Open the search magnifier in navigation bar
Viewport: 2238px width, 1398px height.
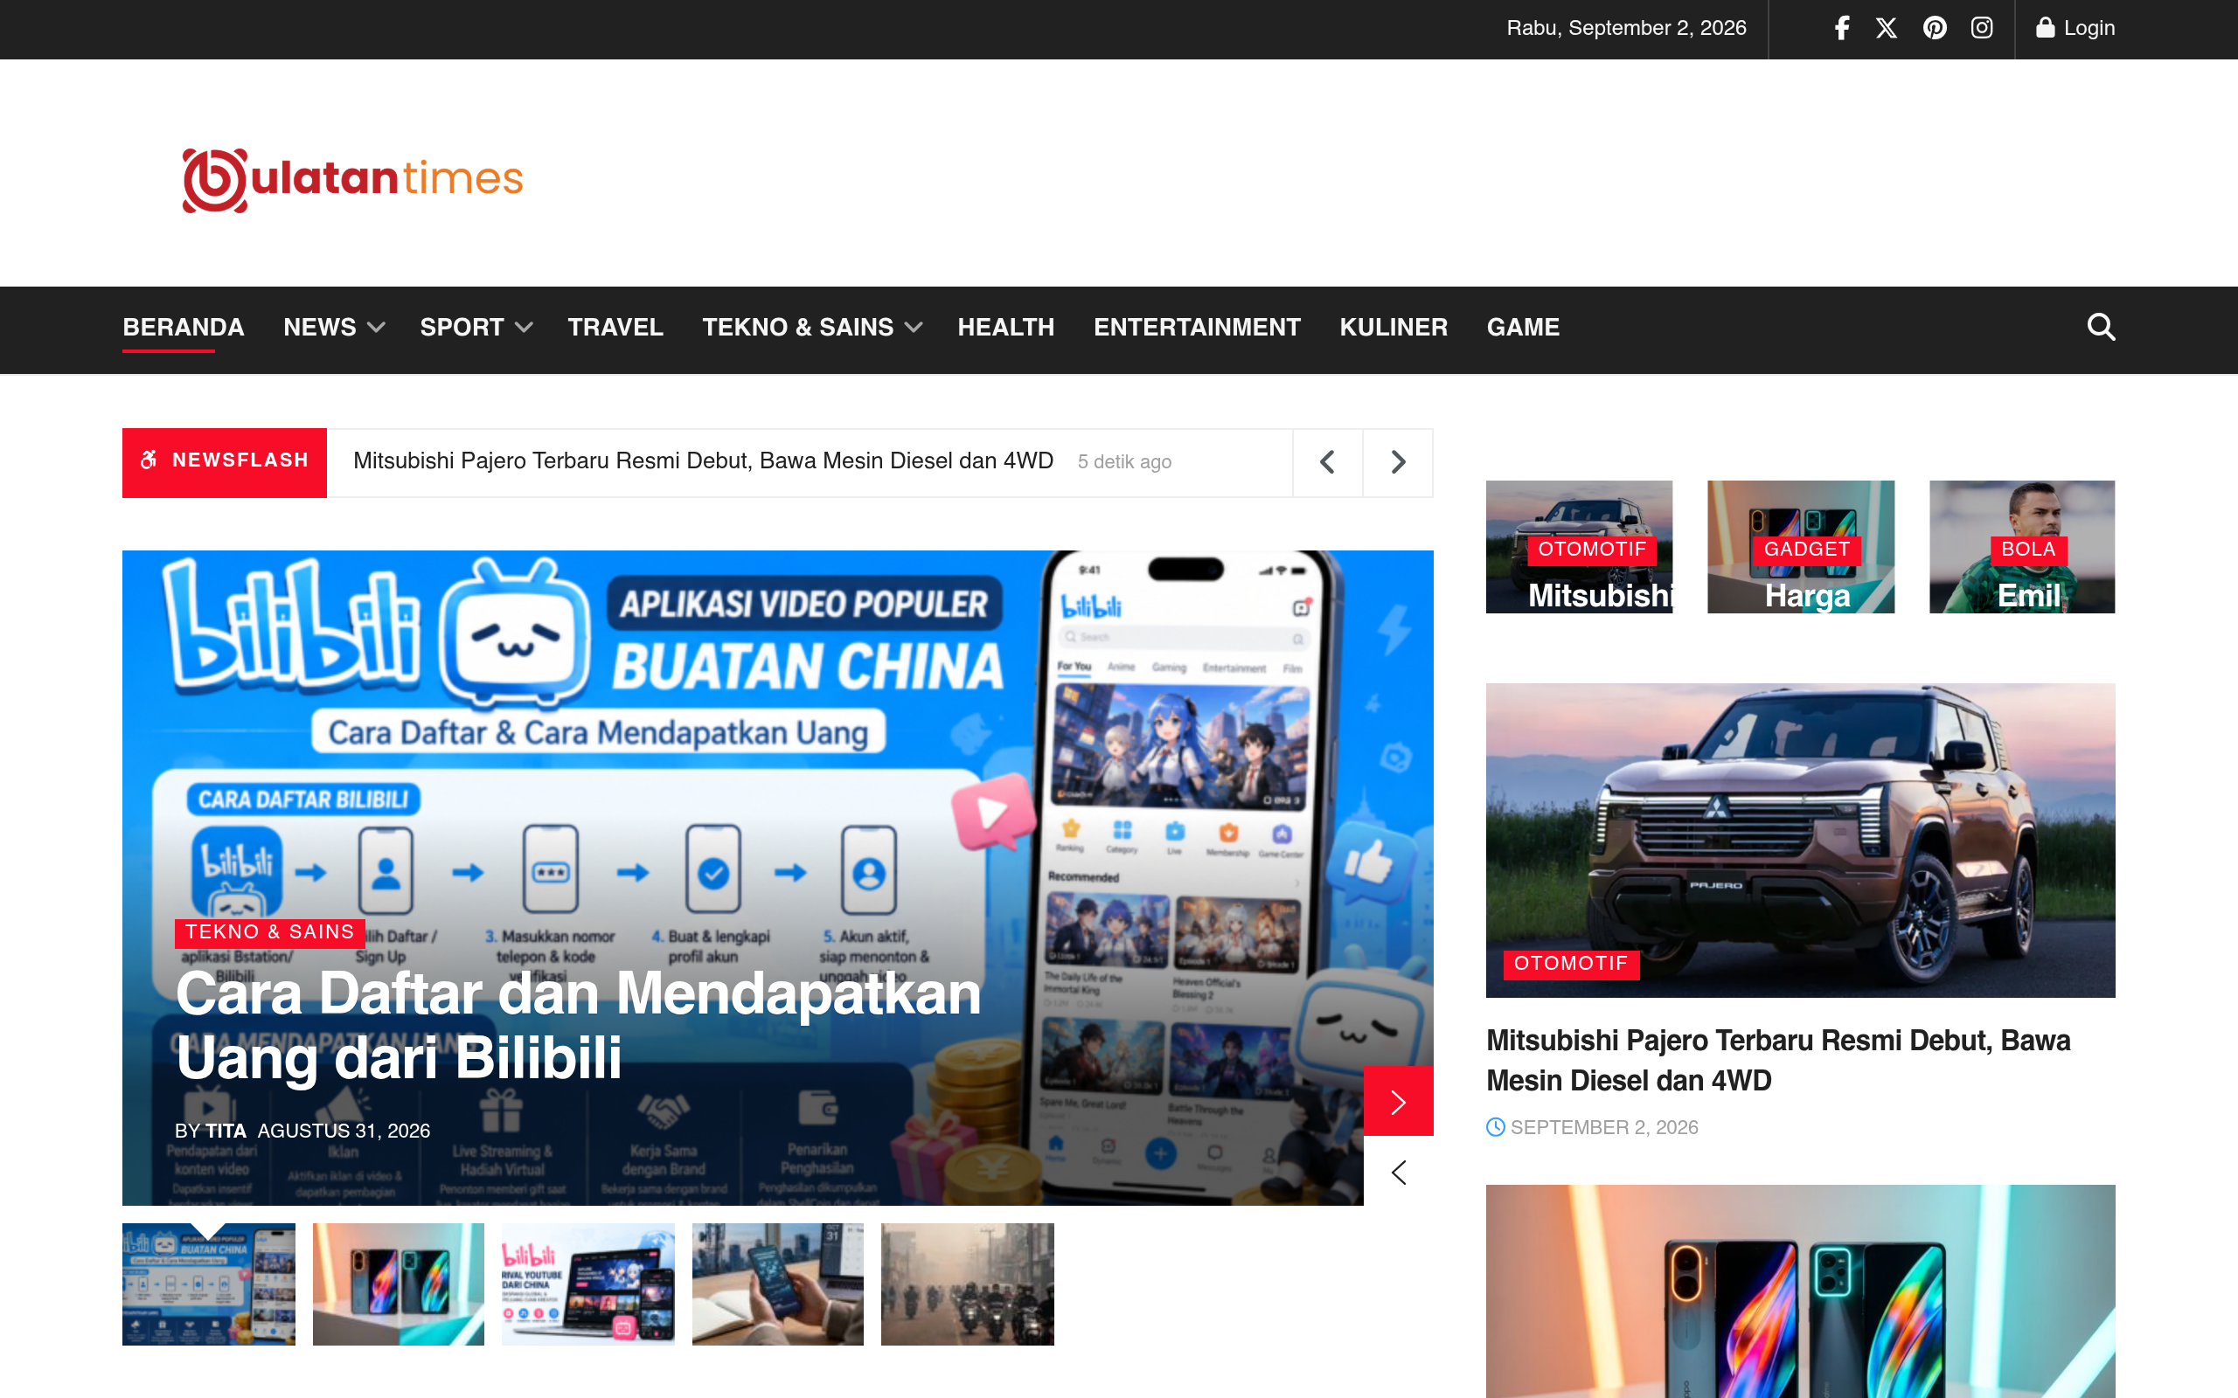(2100, 328)
